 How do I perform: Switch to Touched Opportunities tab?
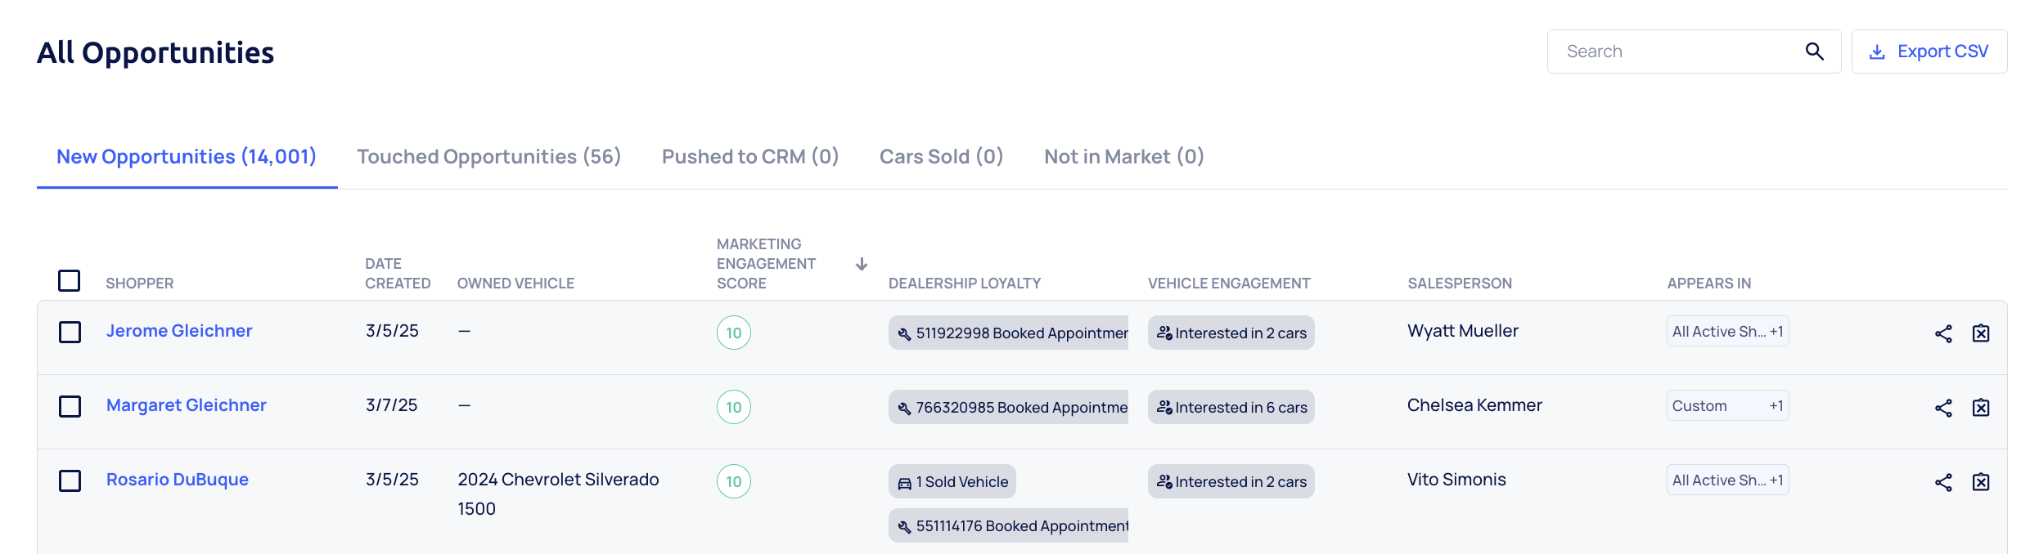488,157
